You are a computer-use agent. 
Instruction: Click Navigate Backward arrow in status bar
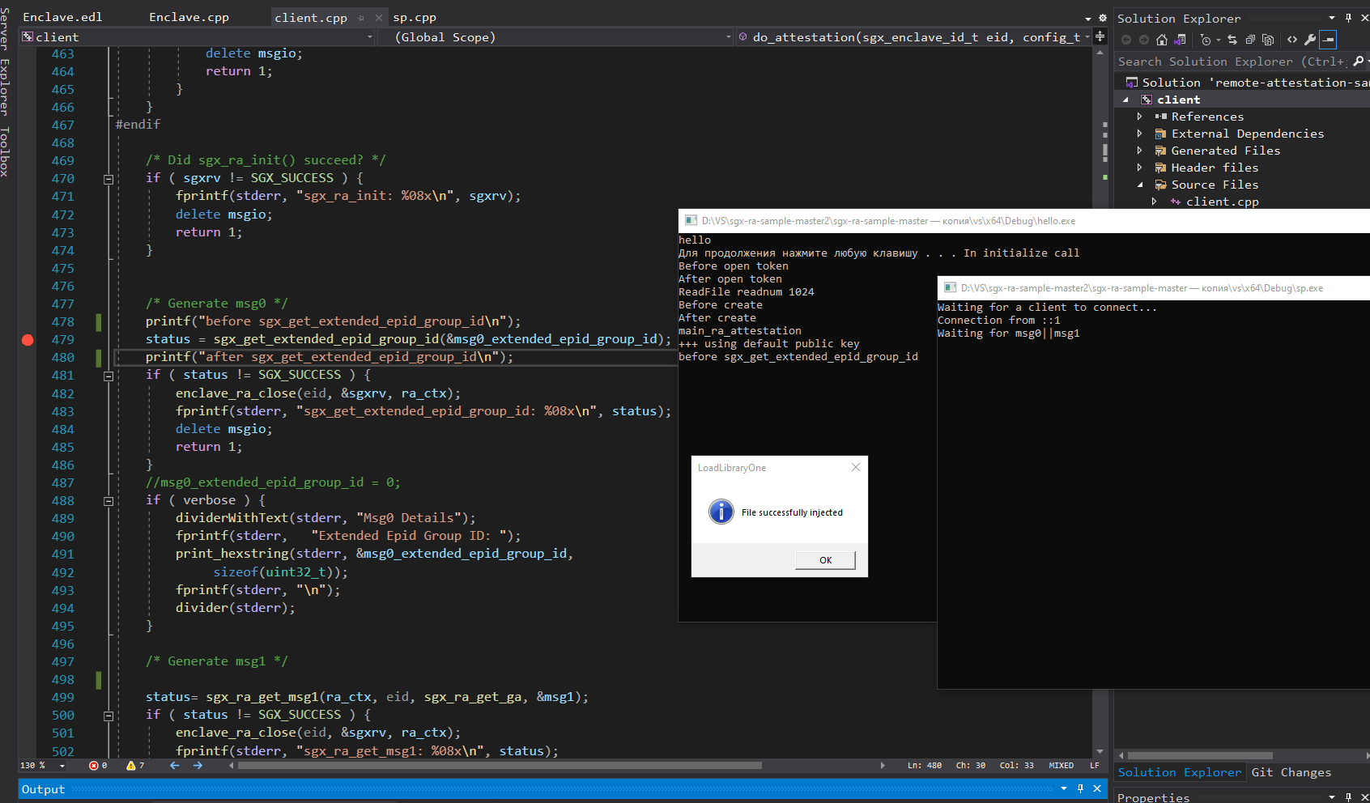tap(174, 765)
